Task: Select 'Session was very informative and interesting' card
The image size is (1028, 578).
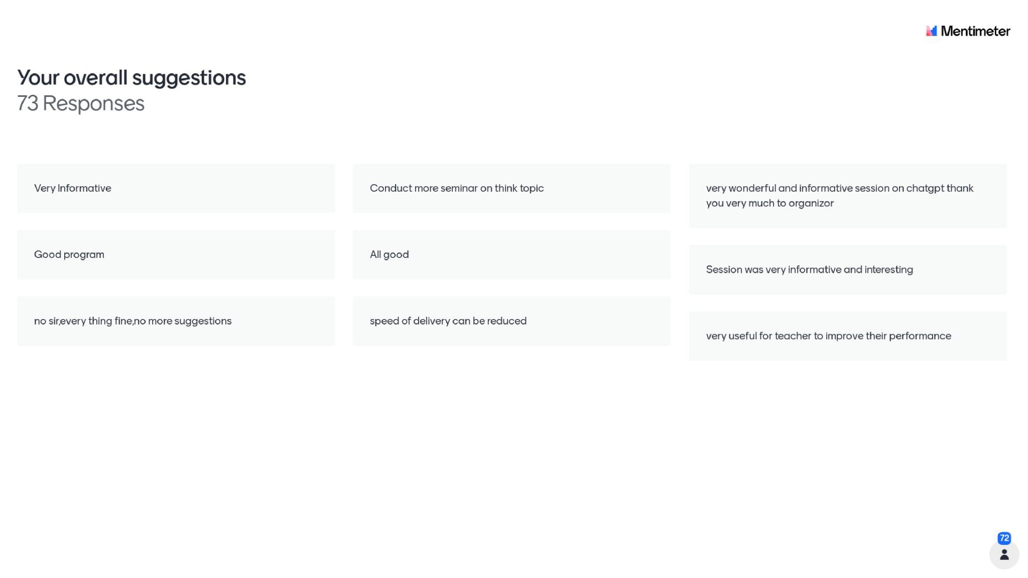Action: pyautogui.click(x=847, y=269)
